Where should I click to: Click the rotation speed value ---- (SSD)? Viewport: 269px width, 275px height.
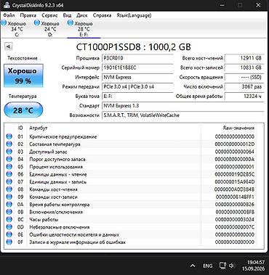244,77
